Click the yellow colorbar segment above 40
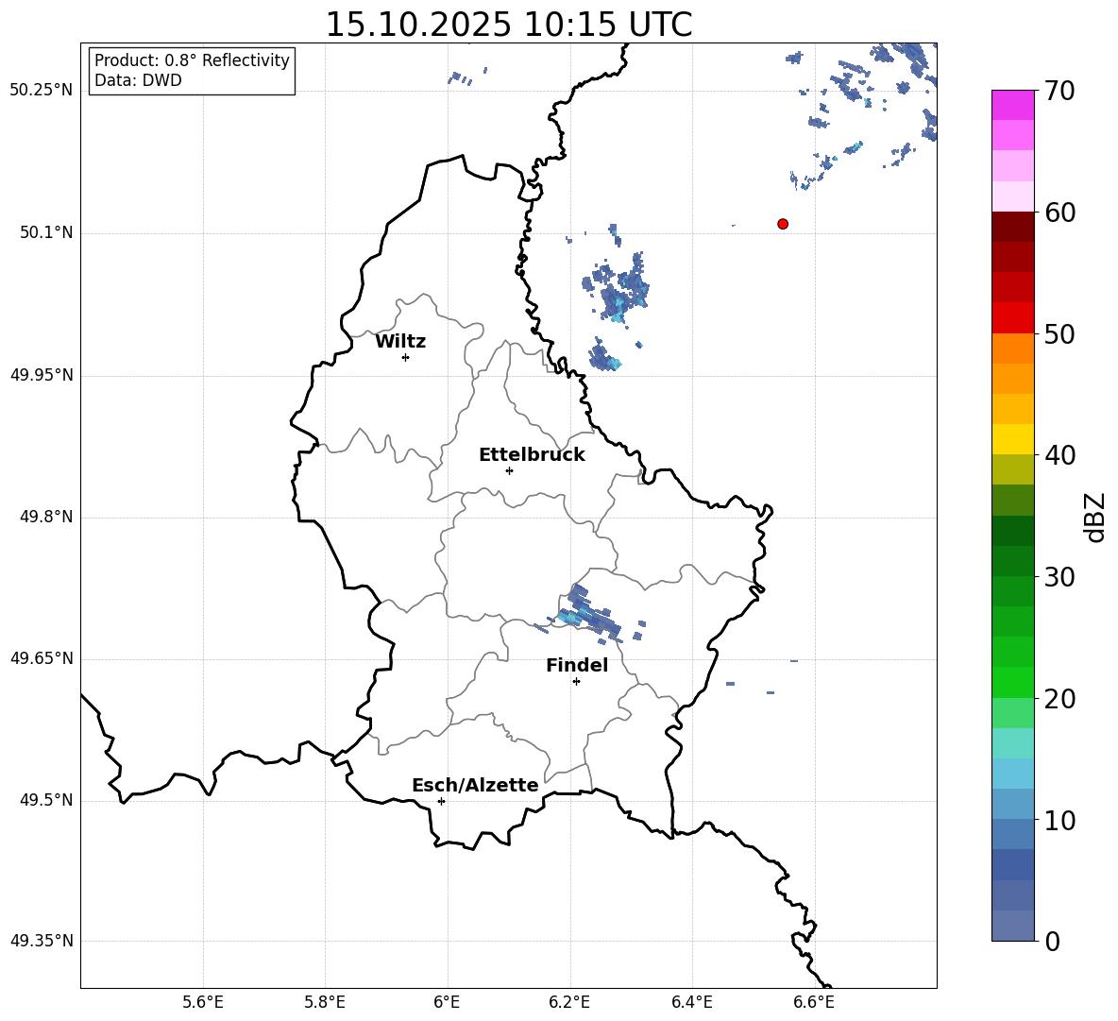 coord(1013,440)
